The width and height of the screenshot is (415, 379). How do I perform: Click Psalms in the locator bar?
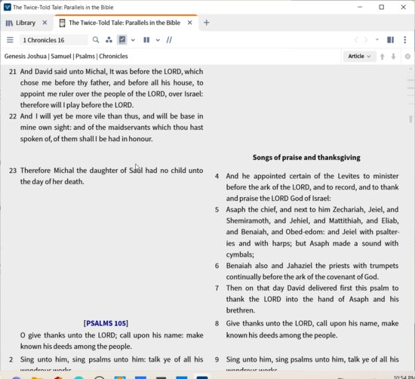click(x=85, y=56)
